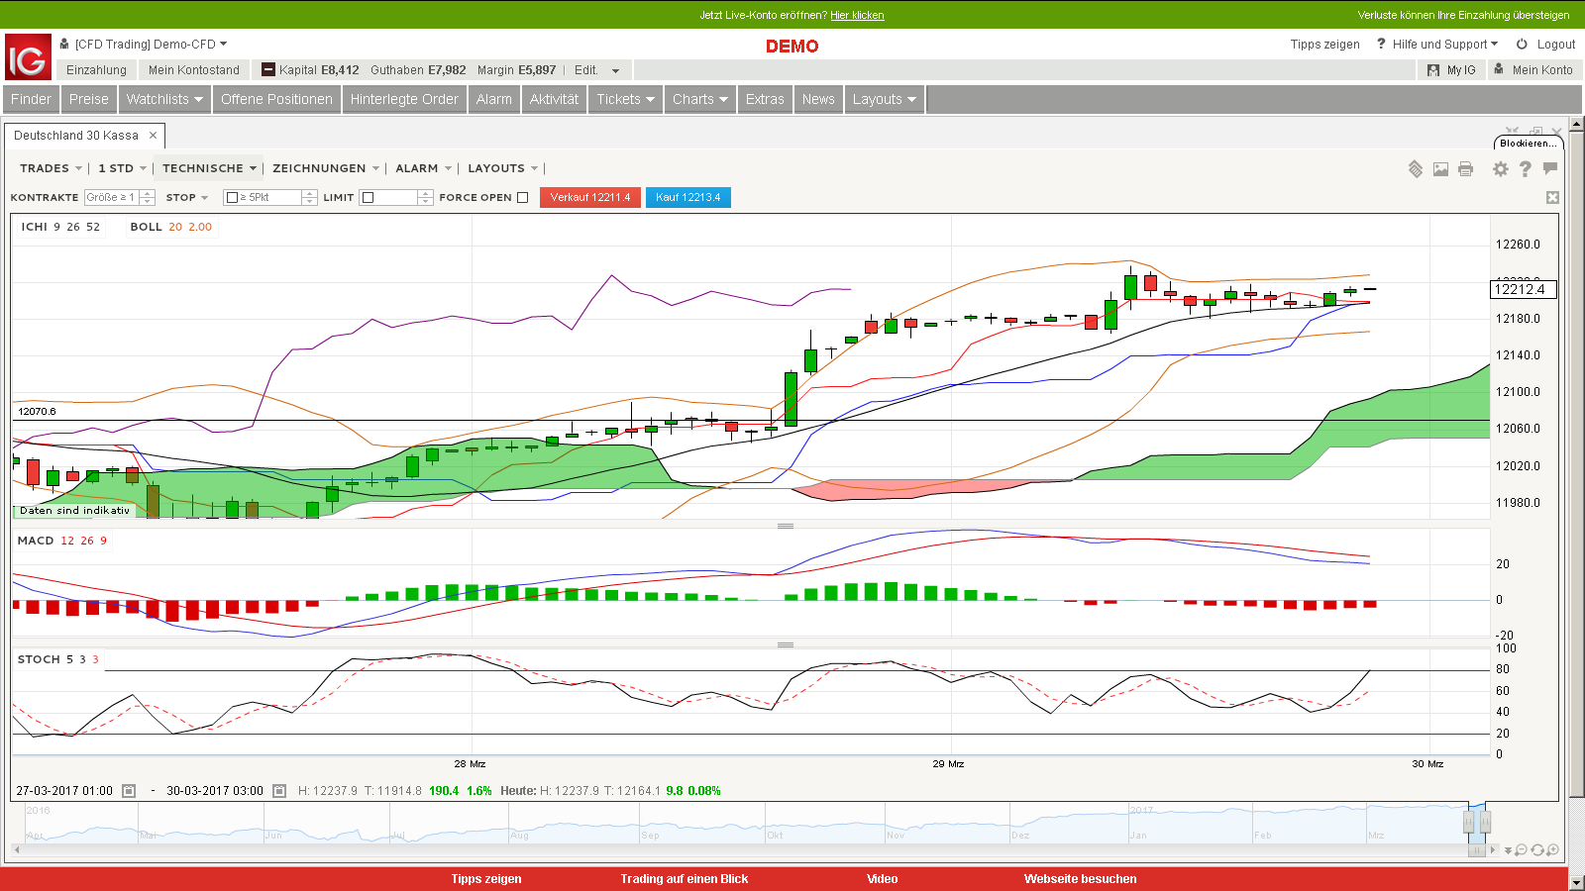1585x891 pixels.
Task: Open the Watchlists menu
Action: pos(164,99)
